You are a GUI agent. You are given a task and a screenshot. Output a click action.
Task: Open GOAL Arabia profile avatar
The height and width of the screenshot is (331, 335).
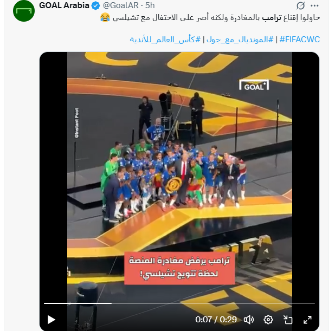(x=24, y=11)
